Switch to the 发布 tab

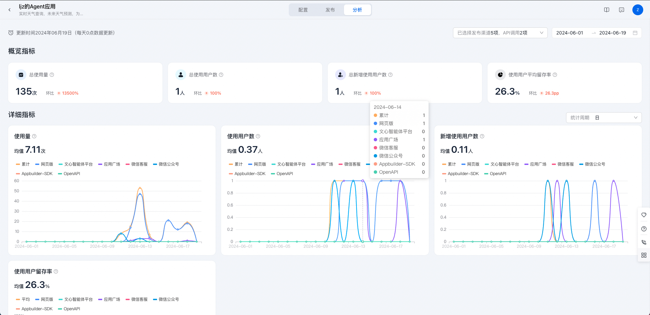330,10
